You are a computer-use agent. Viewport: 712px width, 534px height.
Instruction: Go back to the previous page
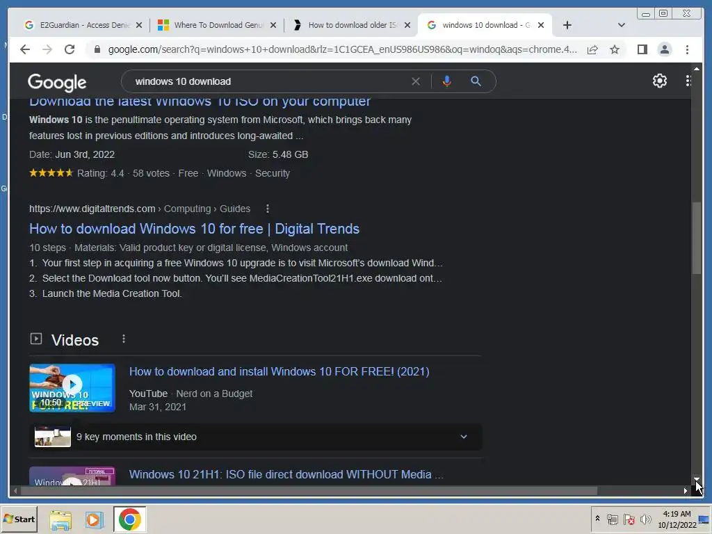click(25, 49)
